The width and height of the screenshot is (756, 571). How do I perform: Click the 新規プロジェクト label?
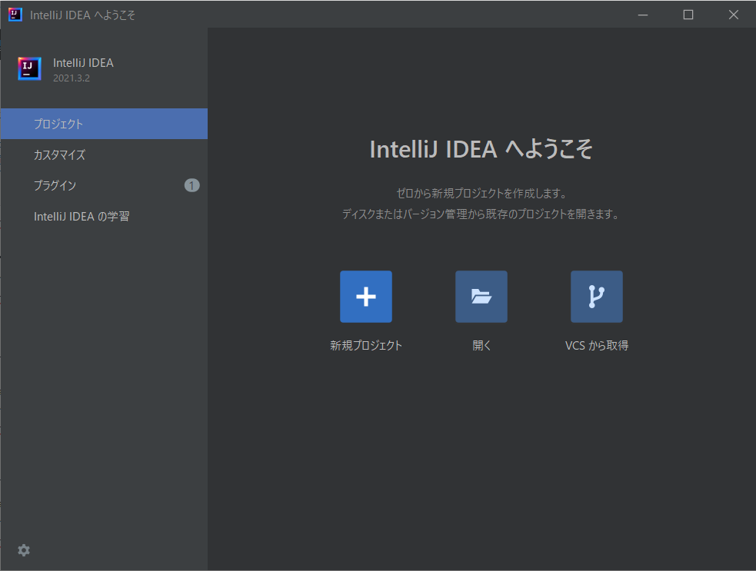pyautogui.click(x=366, y=346)
